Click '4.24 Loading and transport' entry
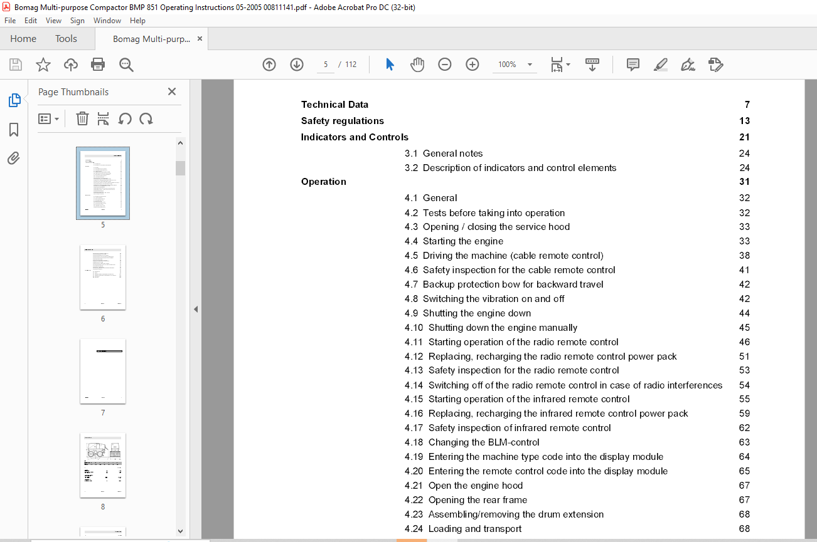Screen dimensions: 817x542 tap(463, 529)
